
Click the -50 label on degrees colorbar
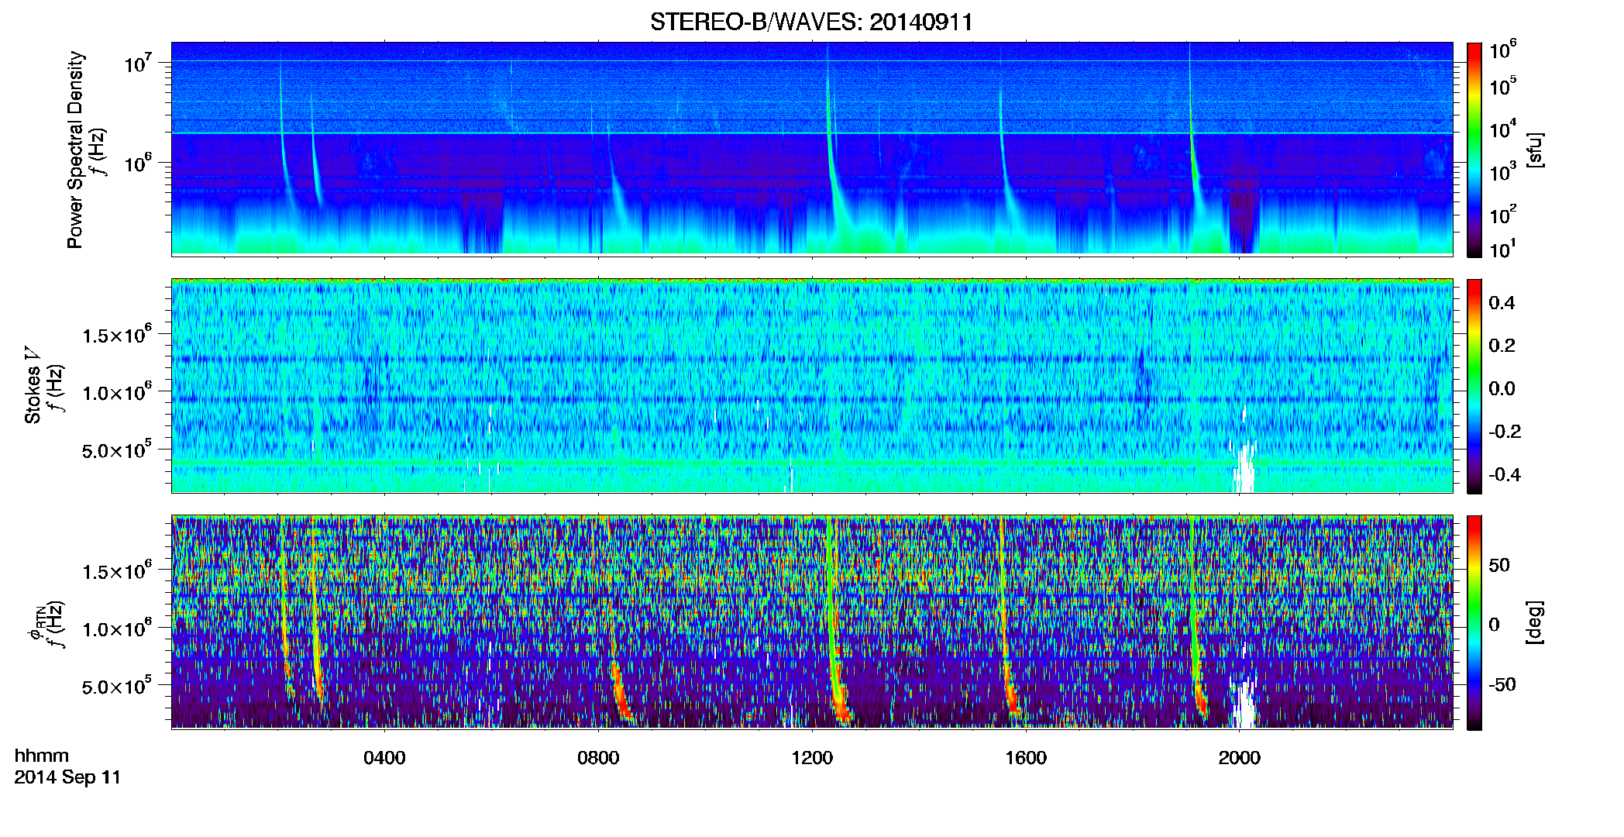1502,684
